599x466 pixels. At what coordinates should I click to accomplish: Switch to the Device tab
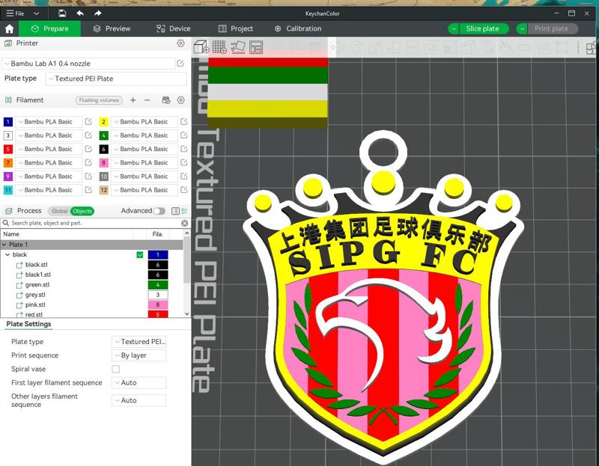click(174, 28)
